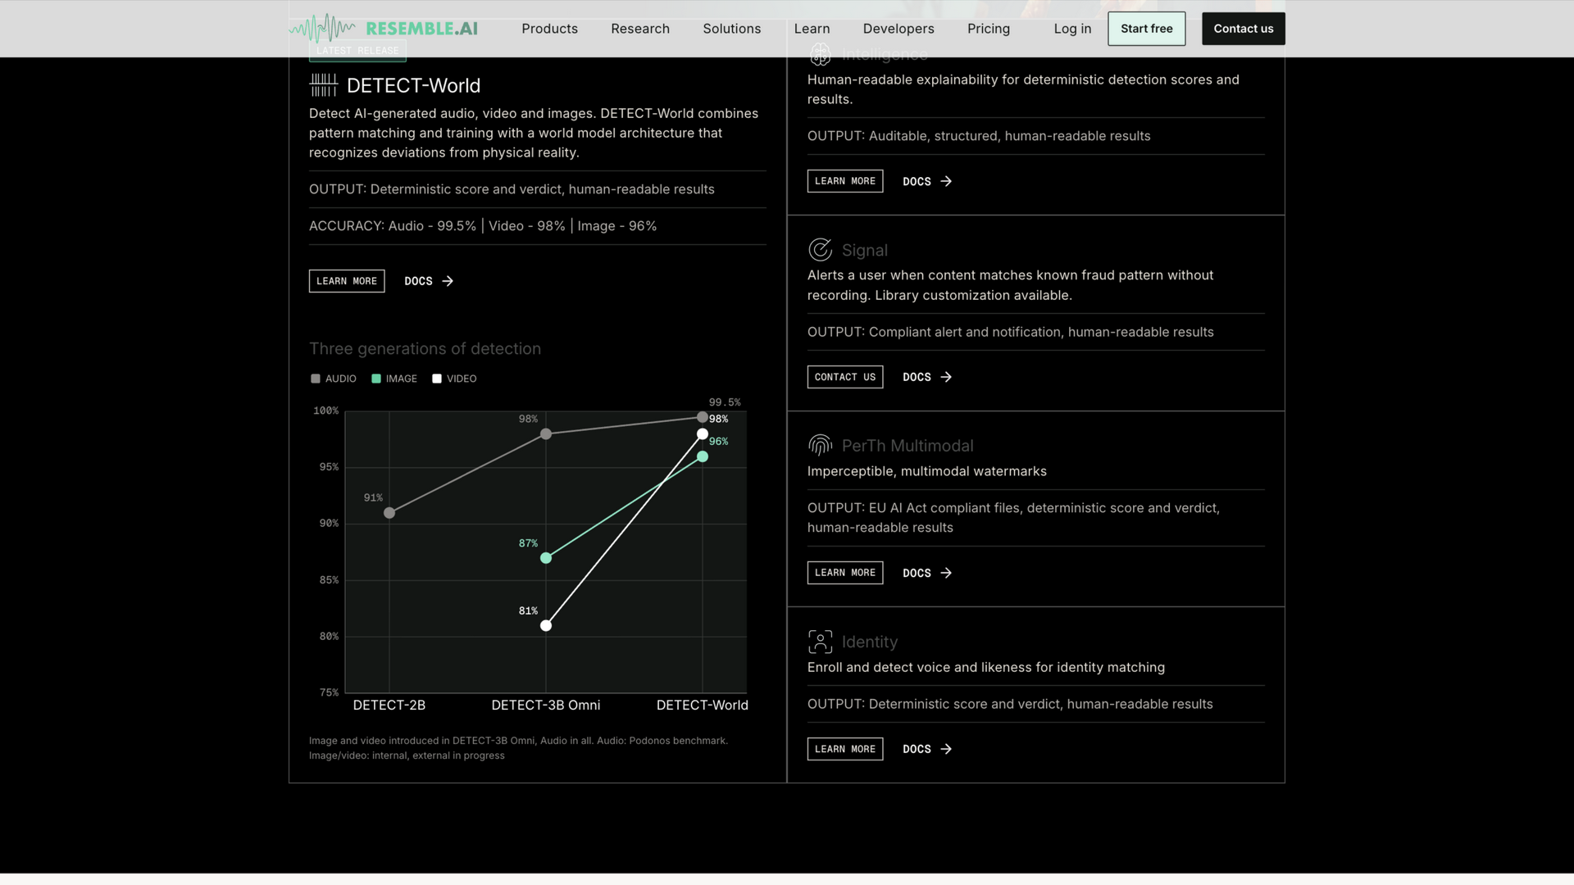The height and width of the screenshot is (885, 1574).
Task: Click Learn More under DETECT-World
Action: (x=347, y=281)
